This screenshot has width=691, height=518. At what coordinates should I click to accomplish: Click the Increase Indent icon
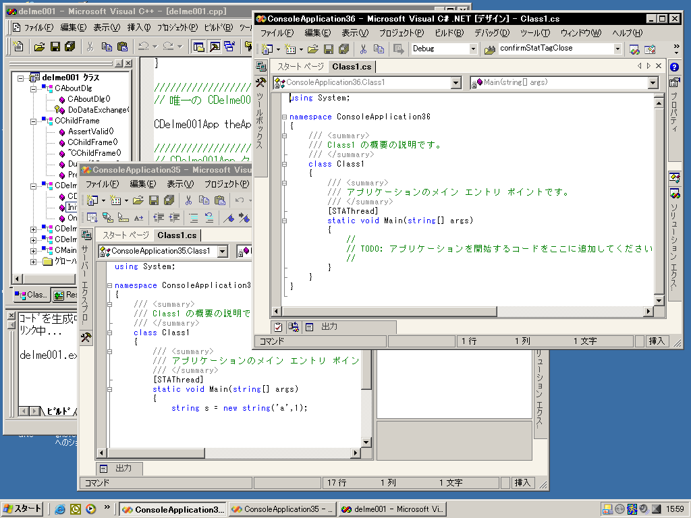coord(175,217)
